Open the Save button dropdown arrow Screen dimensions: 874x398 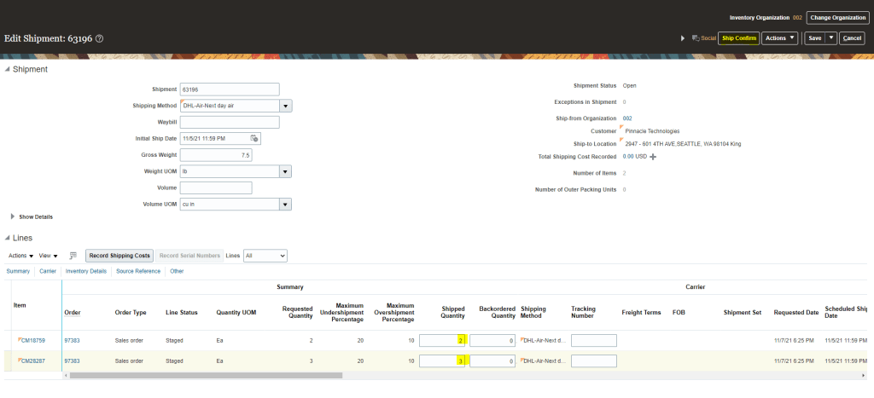830,38
